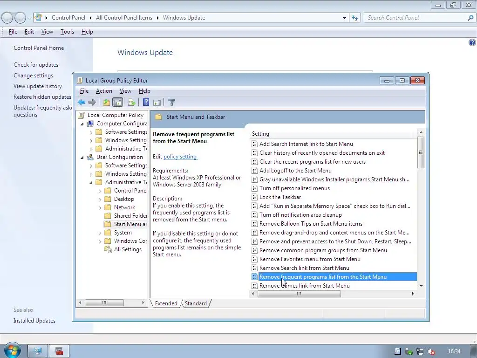
Task: Click the Control Panel forward navigation button
Action: tap(20, 18)
